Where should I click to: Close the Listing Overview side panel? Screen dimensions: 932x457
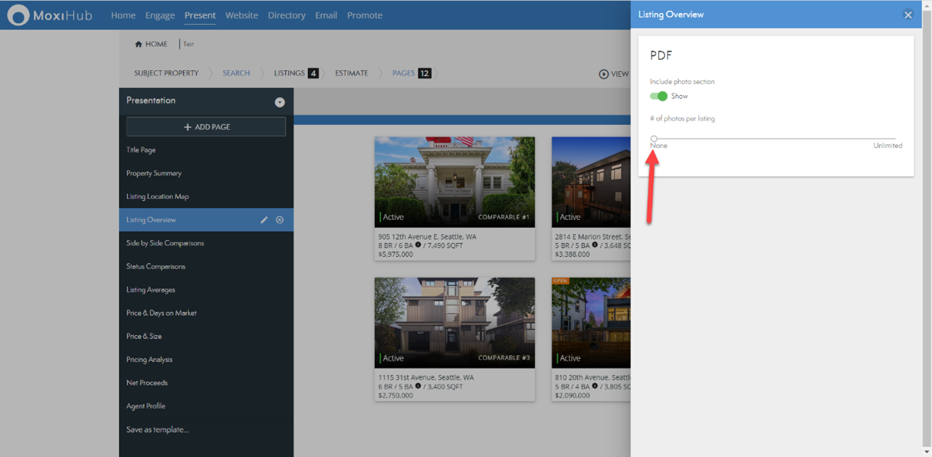pyautogui.click(x=907, y=15)
